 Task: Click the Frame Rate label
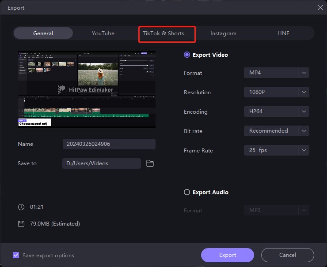click(198, 151)
